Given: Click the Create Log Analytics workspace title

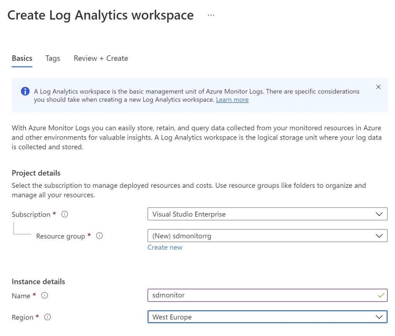Looking at the screenshot, I should click(x=101, y=15).
